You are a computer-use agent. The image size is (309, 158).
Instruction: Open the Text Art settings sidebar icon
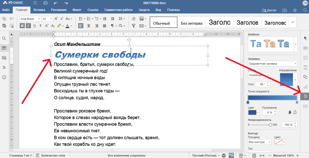pyautogui.click(x=305, y=96)
